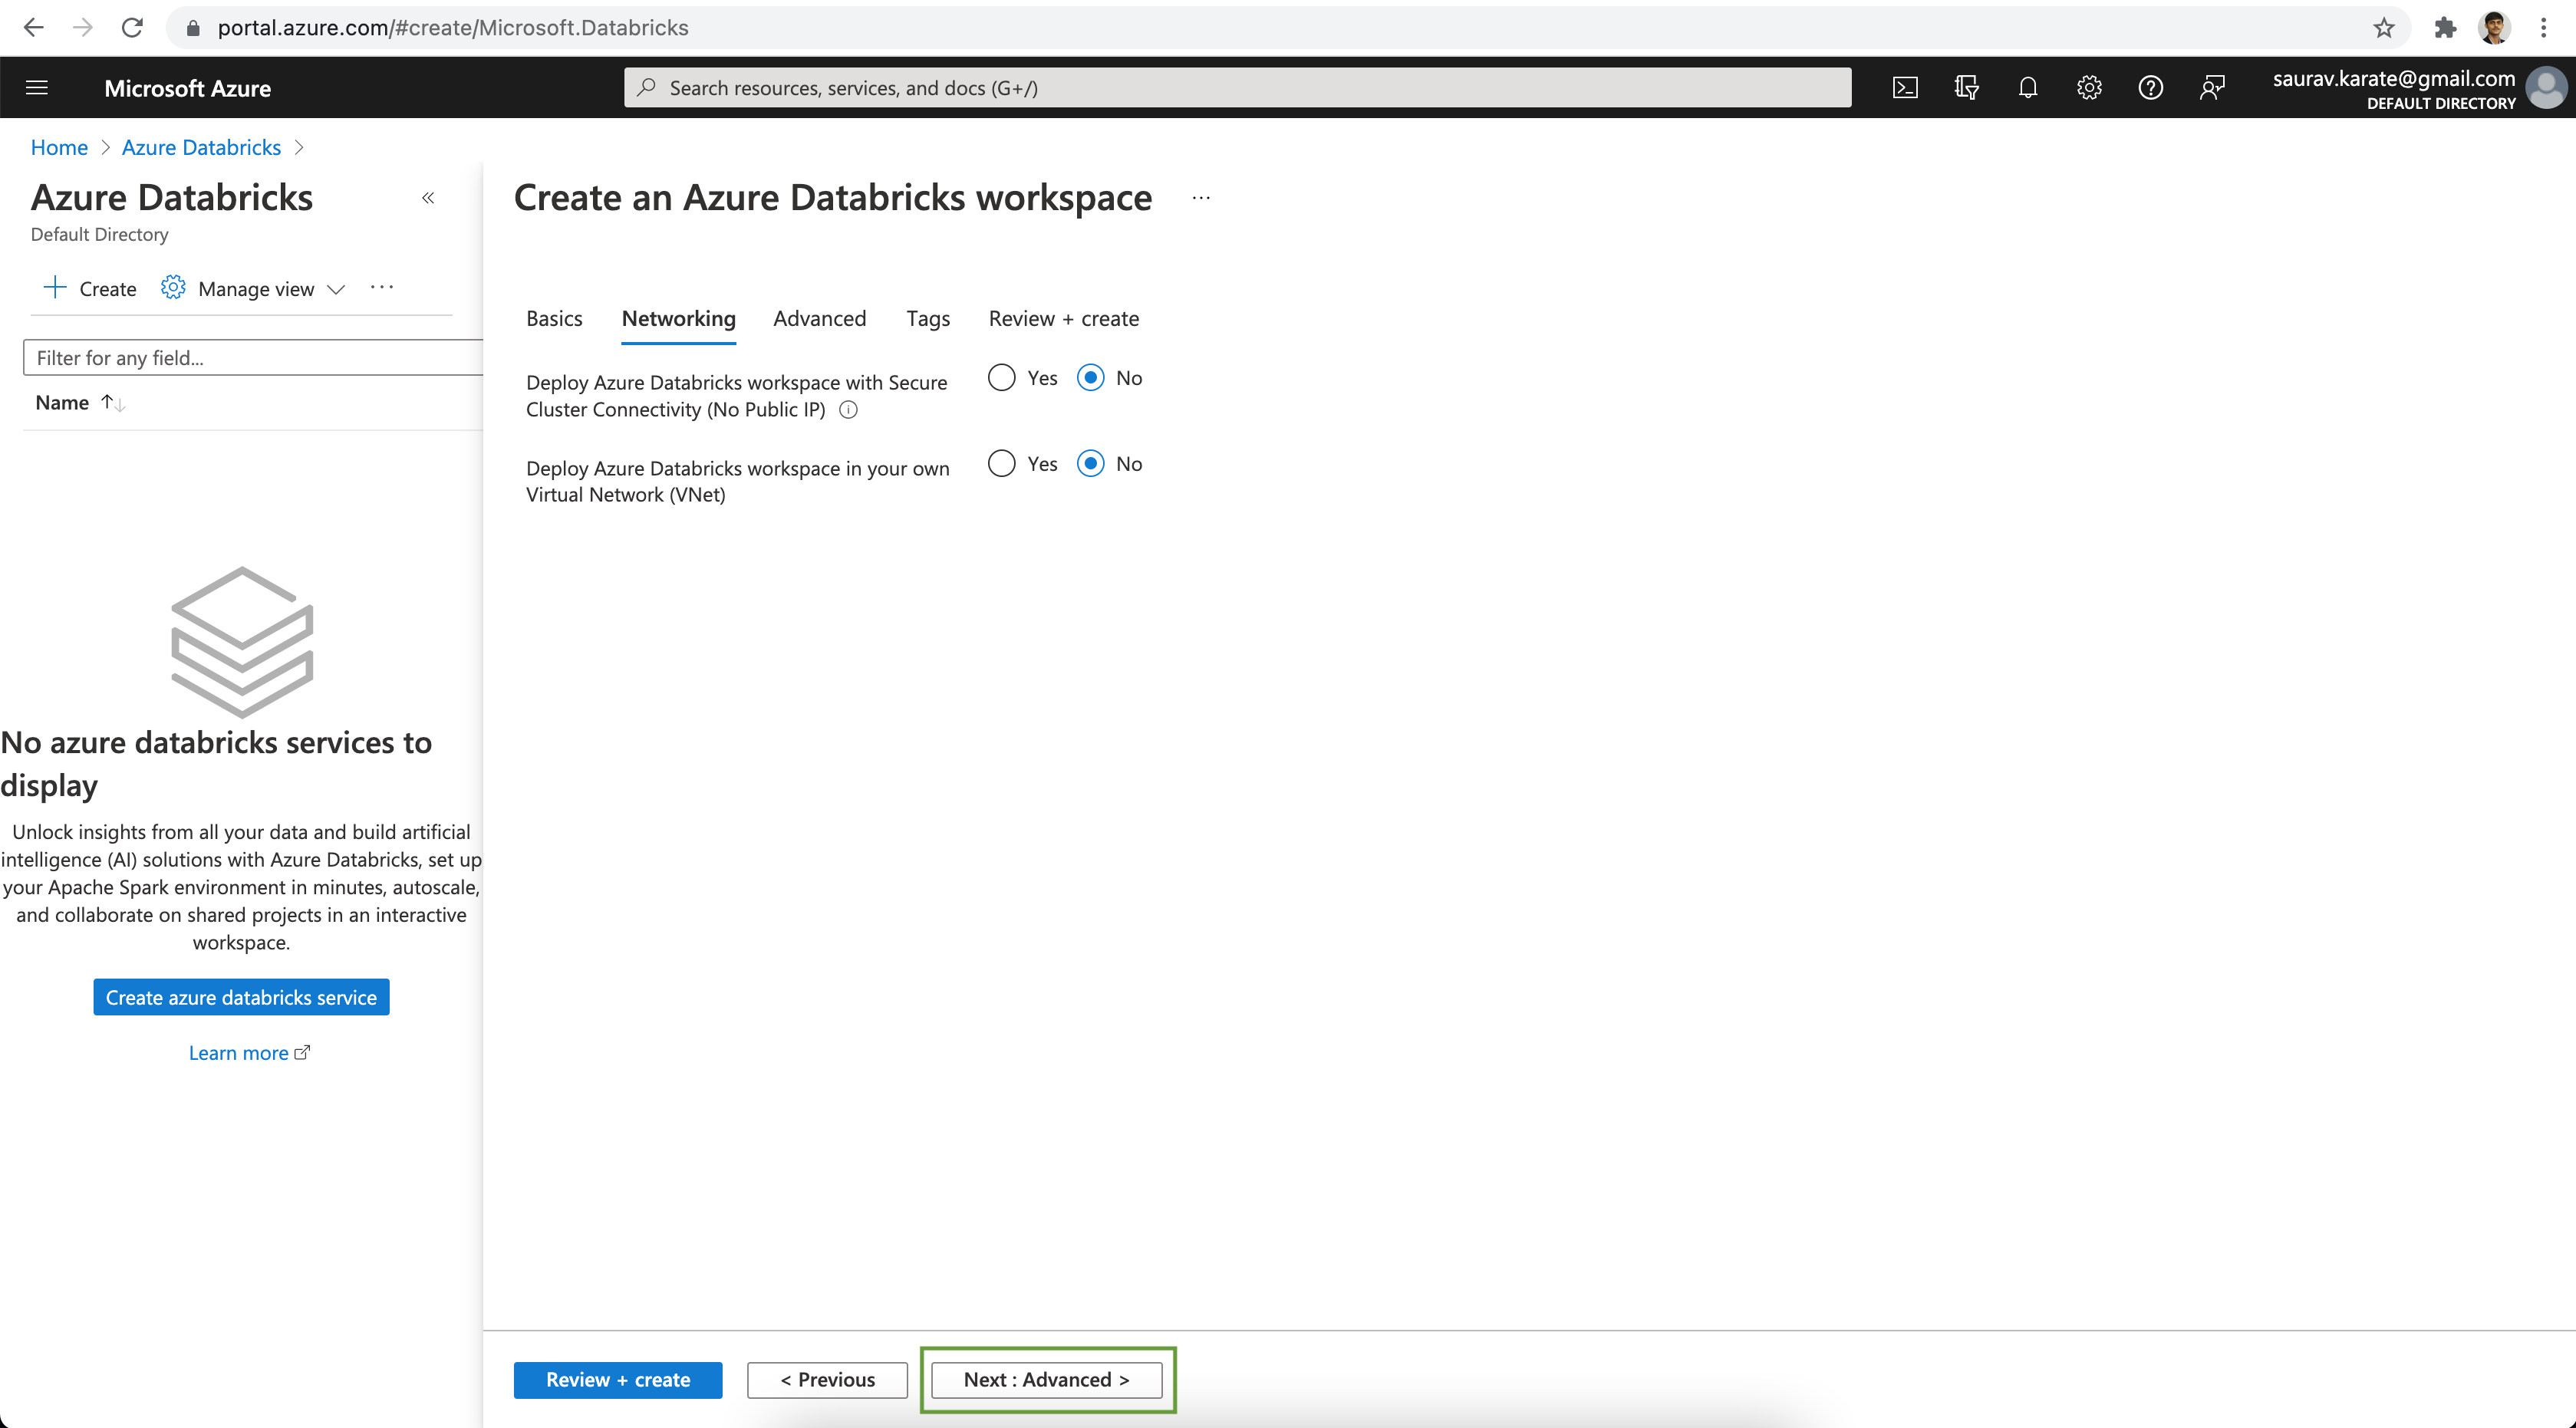Click the Next : Advanced button

1046,1379
